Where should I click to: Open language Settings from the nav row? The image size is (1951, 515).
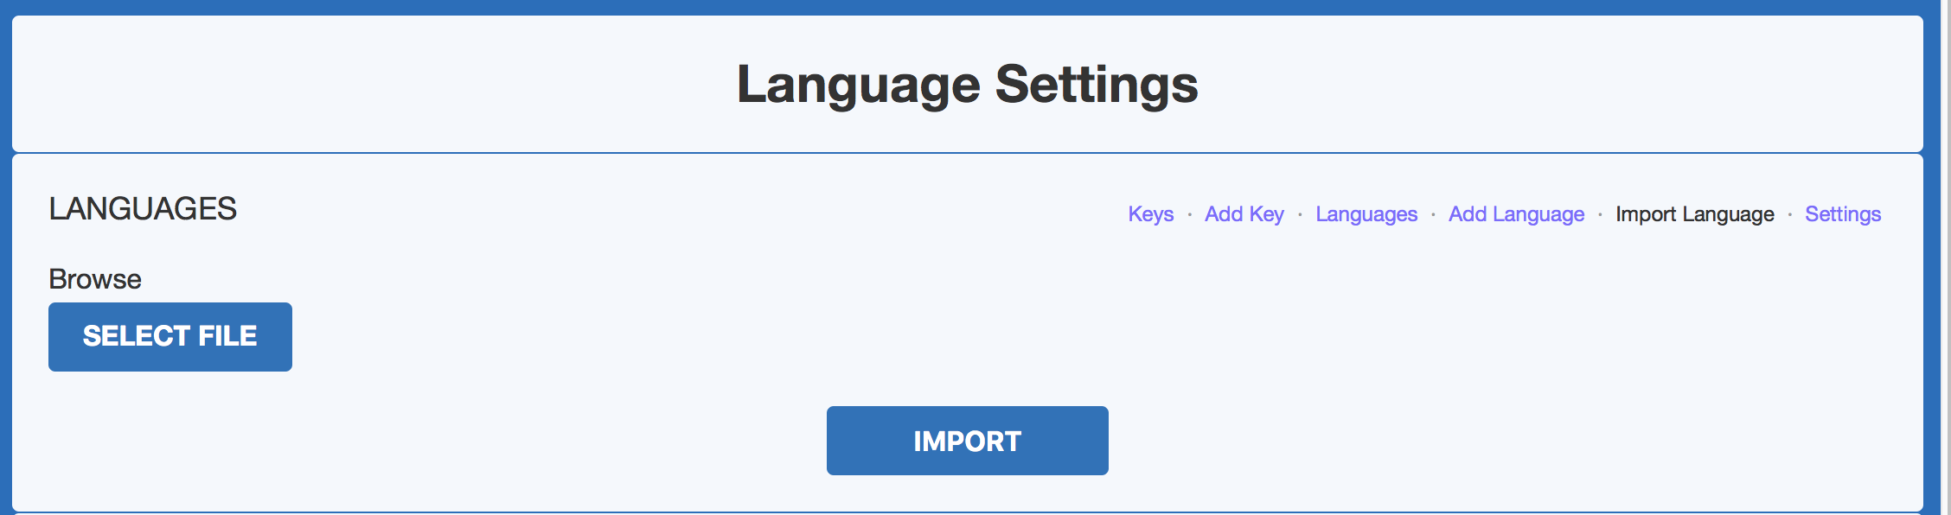point(1842,214)
